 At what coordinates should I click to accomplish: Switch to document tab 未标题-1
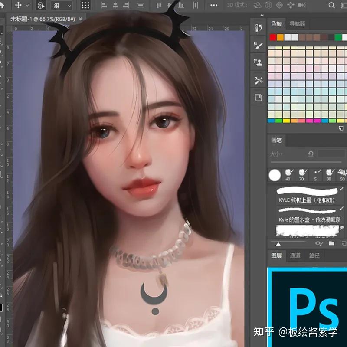[x=43, y=19]
